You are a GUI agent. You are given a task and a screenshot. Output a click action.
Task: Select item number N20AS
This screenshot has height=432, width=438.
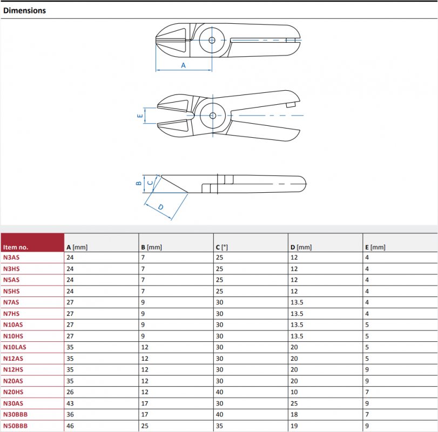[13, 381]
